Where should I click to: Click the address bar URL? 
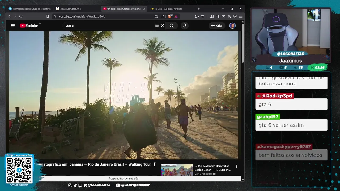point(82,16)
